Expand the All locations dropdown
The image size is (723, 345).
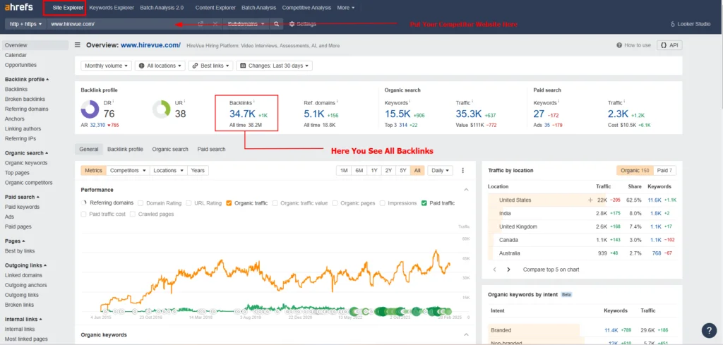pyautogui.click(x=160, y=66)
